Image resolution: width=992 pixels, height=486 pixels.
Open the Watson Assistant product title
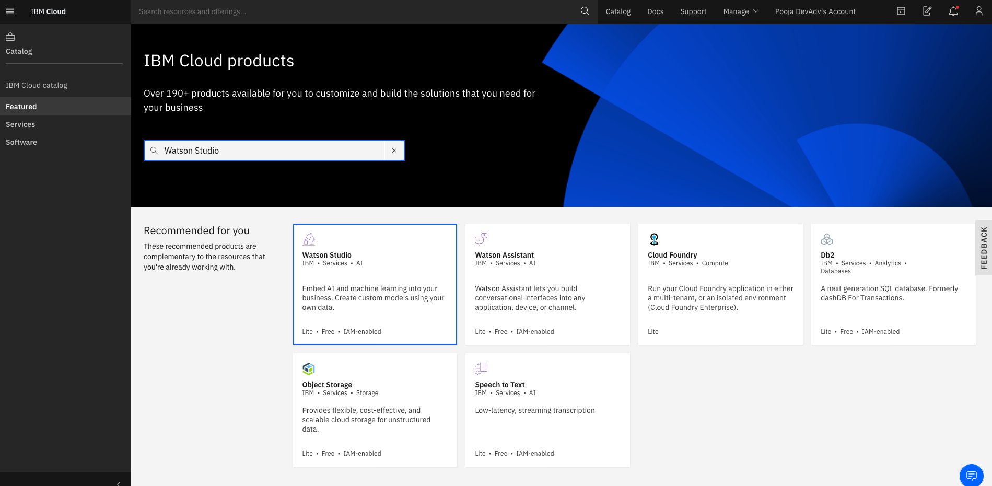pos(504,255)
